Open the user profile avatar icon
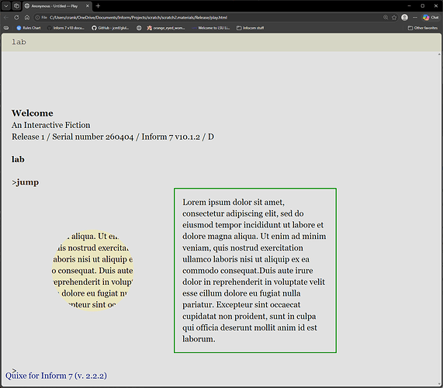This screenshot has width=443, height=388. point(404,18)
